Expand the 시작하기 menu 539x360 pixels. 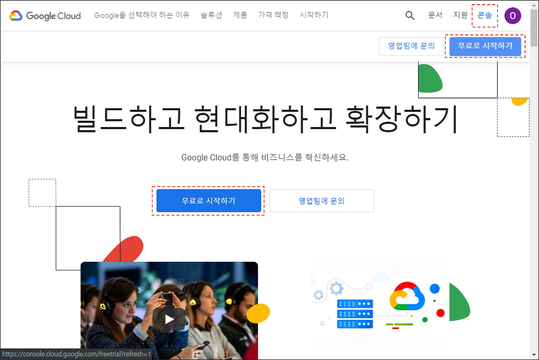click(x=314, y=15)
